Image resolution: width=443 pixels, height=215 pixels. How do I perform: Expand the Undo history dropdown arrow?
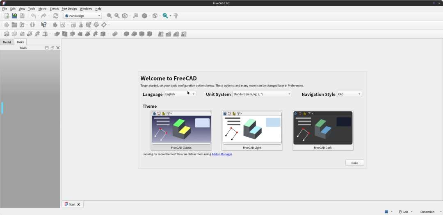pos(39,16)
